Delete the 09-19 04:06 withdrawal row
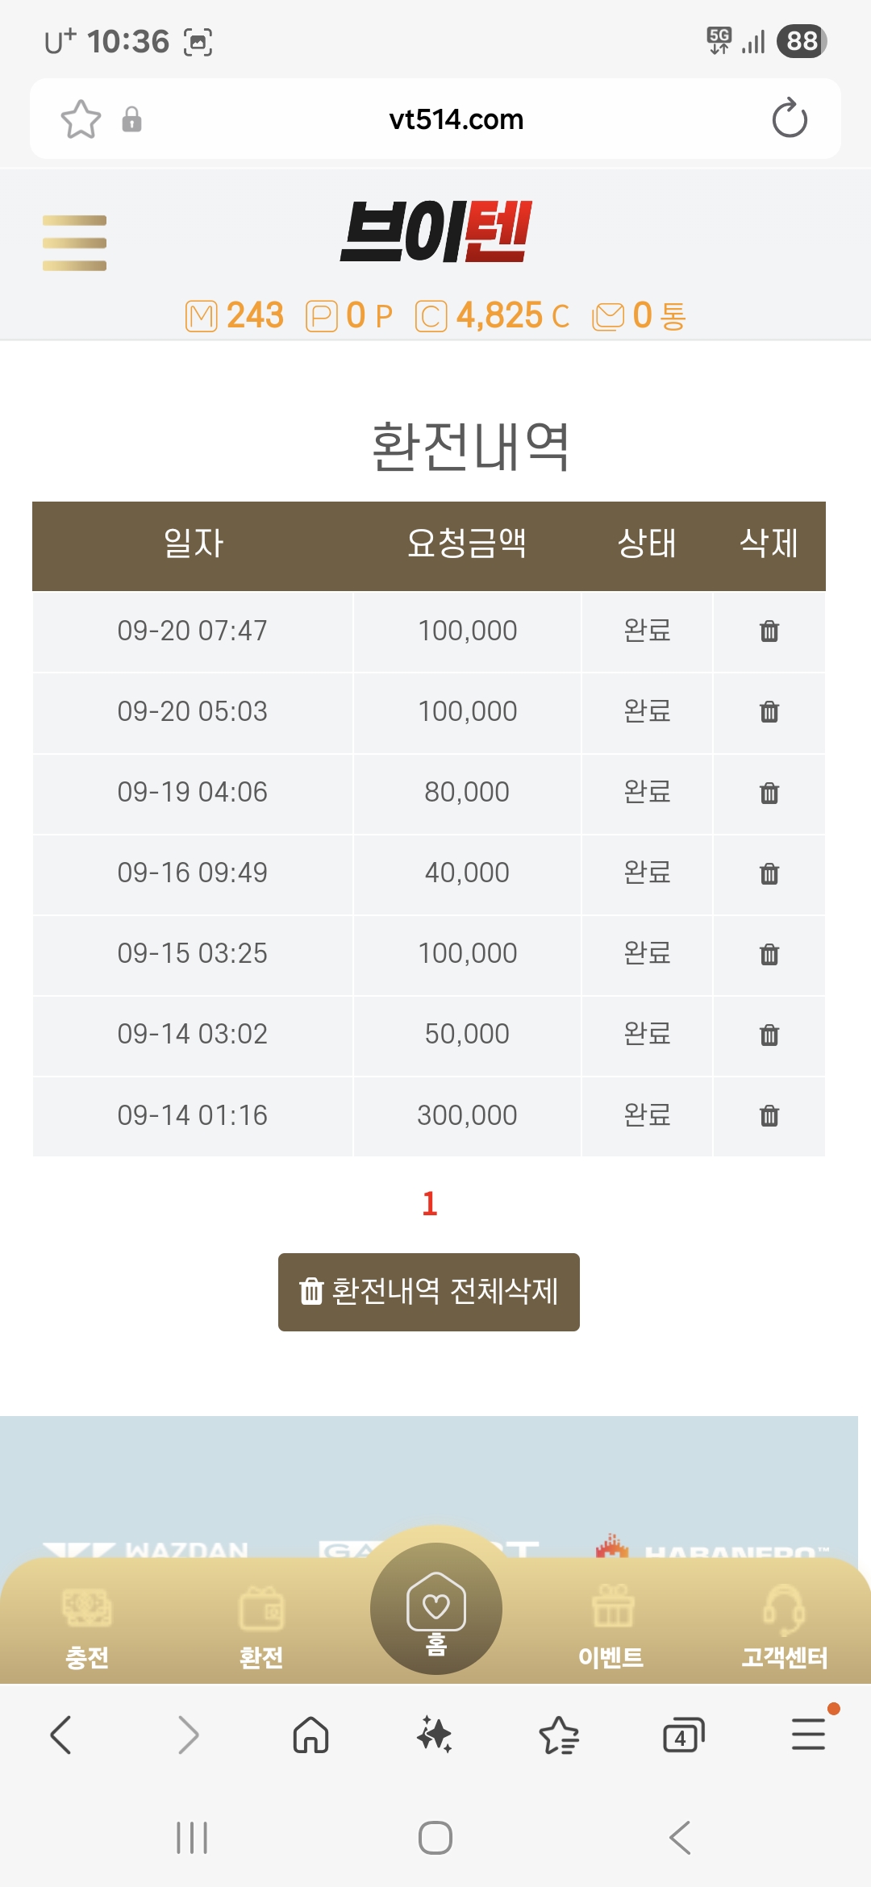Image resolution: width=871 pixels, height=1887 pixels. click(769, 793)
